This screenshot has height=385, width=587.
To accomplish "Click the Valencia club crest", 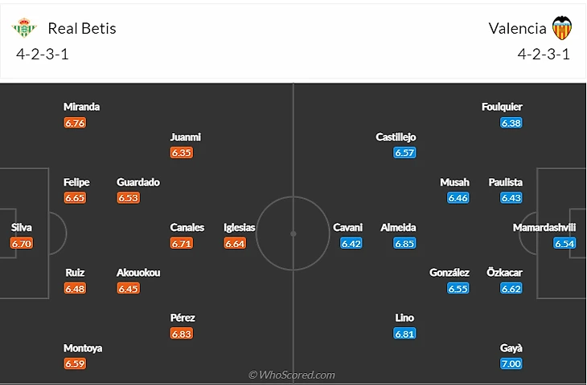I will pos(561,29).
